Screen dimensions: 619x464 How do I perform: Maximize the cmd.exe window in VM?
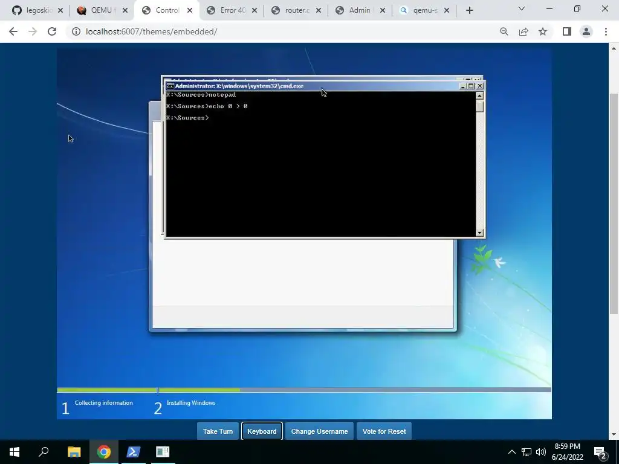point(471,86)
